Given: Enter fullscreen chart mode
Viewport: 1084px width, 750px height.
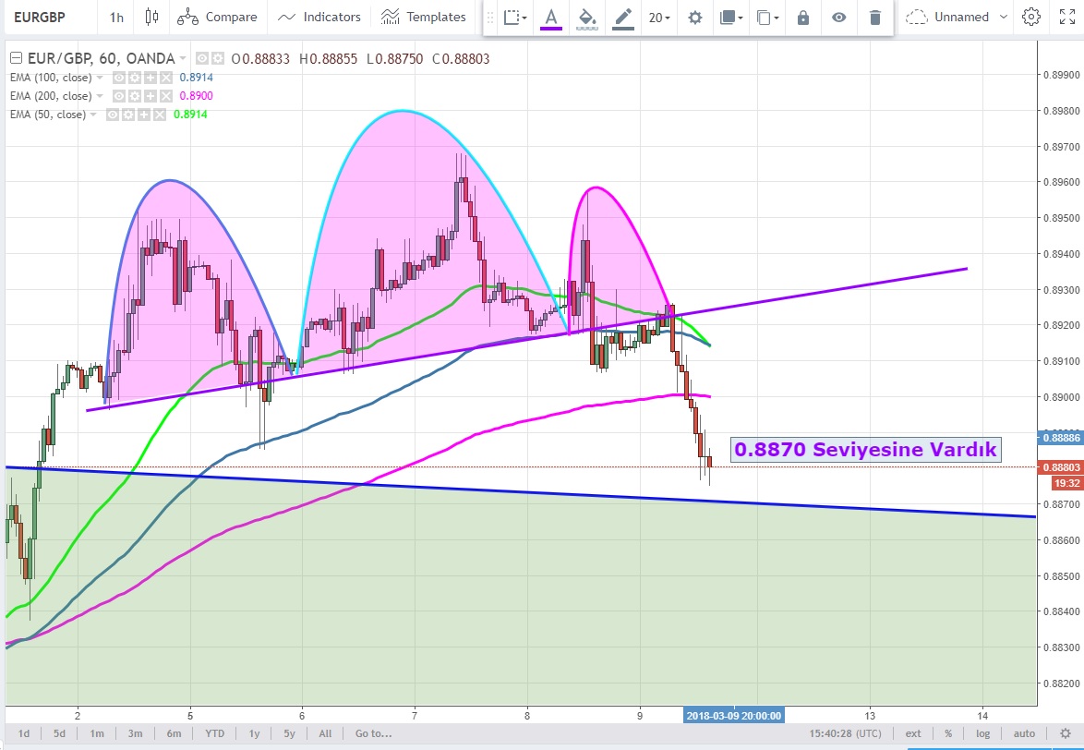Looking at the screenshot, I should point(1066,17).
